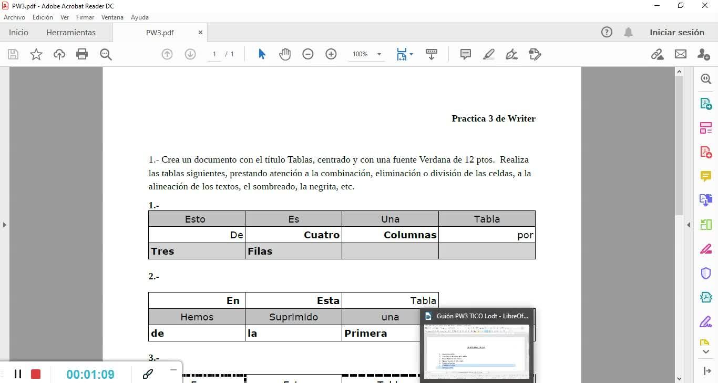Click the cloud upload icon
Viewport: 718px width, 383px height.
pyautogui.click(x=59, y=54)
